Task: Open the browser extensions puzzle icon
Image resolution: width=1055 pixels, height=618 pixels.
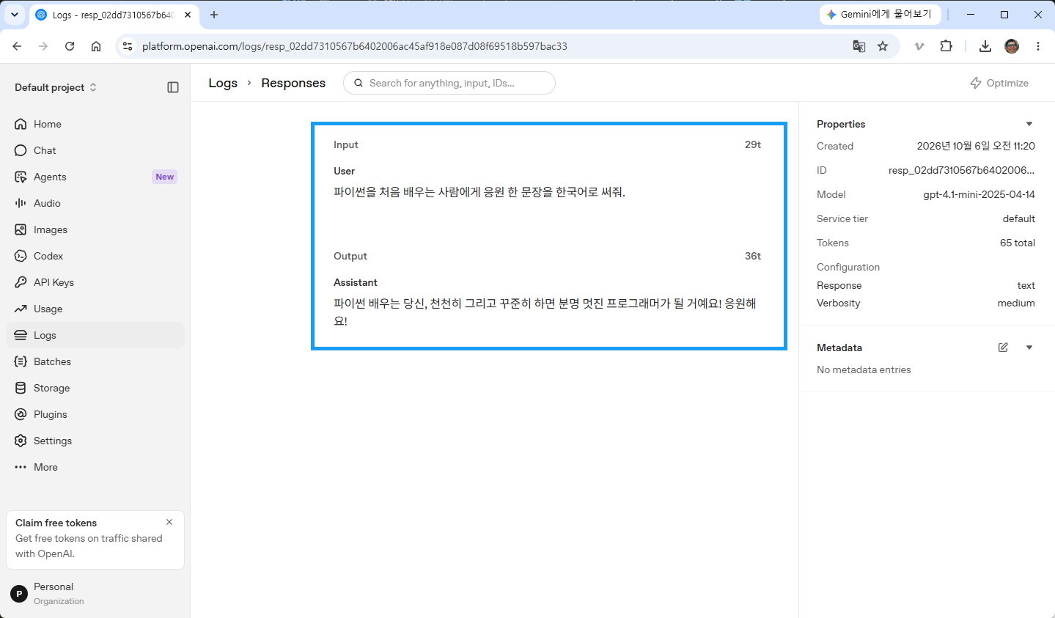Action: click(x=946, y=46)
